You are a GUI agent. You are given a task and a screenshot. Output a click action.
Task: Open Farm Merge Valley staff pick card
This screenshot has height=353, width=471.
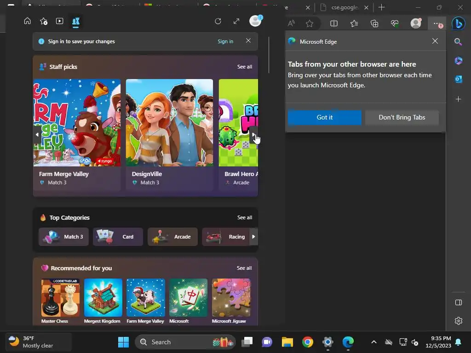point(77,135)
